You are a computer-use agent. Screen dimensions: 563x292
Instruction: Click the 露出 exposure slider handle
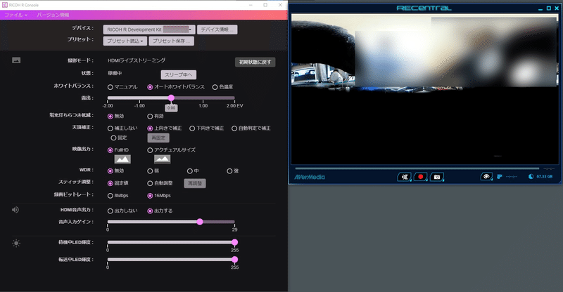(x=171, y=98)
